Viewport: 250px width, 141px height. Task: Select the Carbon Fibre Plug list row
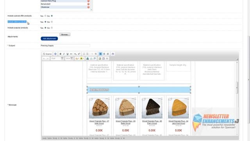(65, 1)
